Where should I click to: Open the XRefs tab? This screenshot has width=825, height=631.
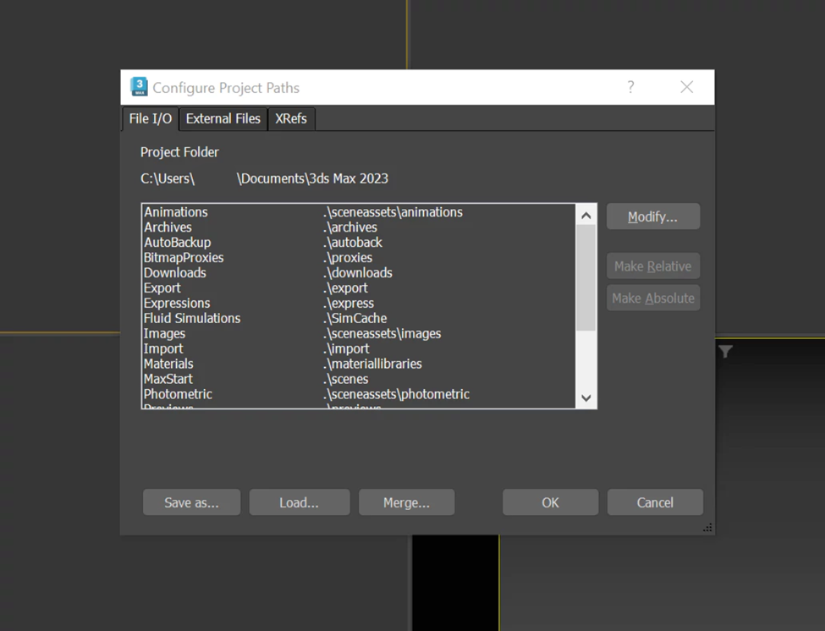tap(291, 118)
